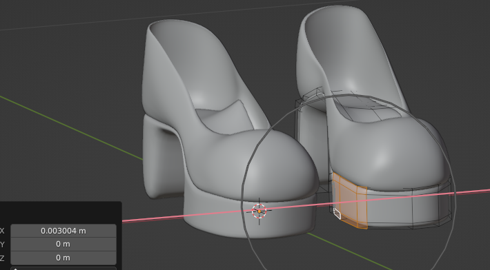Select the orange highlighted faces on right shoe
The image size is (490, 270).
click(351, 201)
